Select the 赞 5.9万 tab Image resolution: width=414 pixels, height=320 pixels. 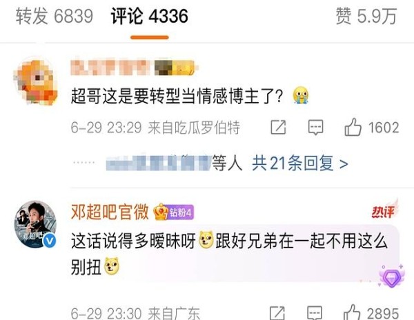366,16
